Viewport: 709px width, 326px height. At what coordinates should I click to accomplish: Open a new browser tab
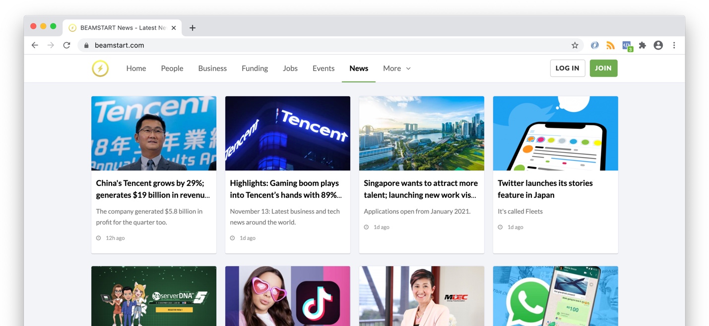[x=193, y=28]
